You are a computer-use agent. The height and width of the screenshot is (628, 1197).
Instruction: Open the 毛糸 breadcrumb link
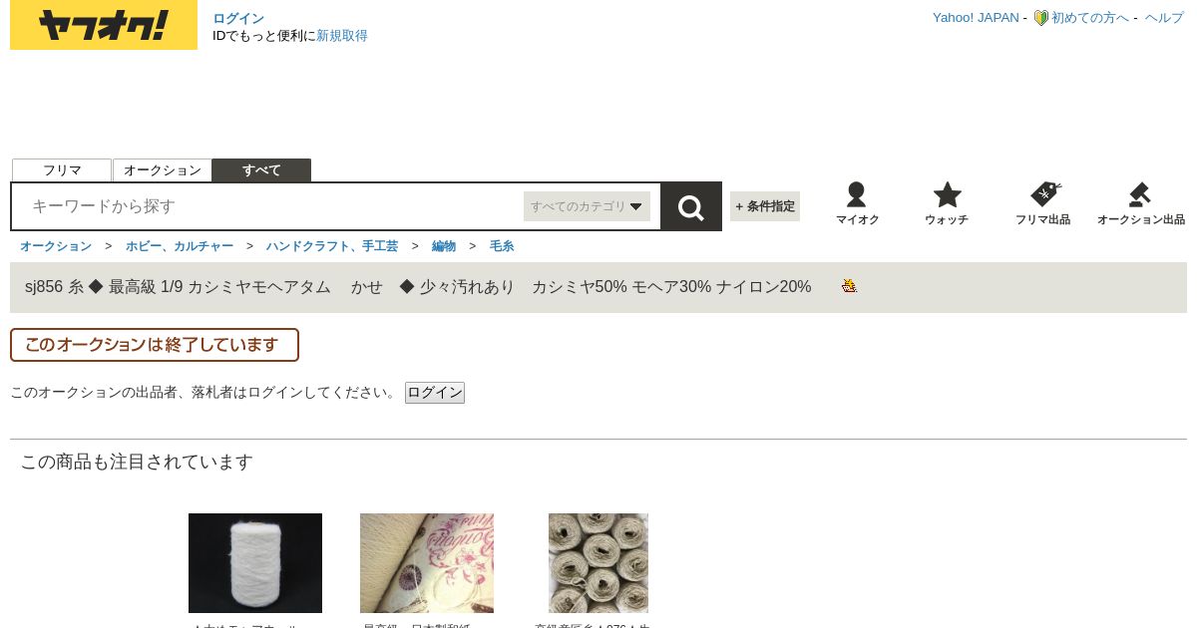502,246
